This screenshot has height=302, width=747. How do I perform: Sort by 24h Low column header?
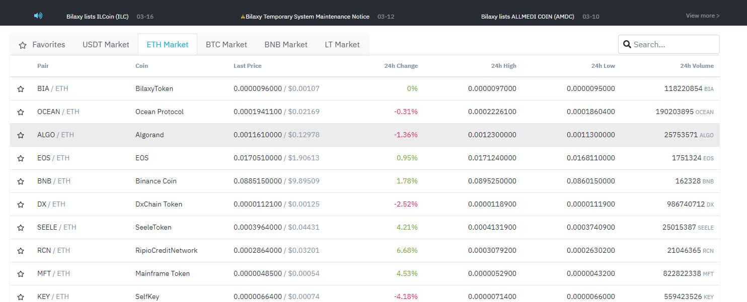[x=603, y=66]
